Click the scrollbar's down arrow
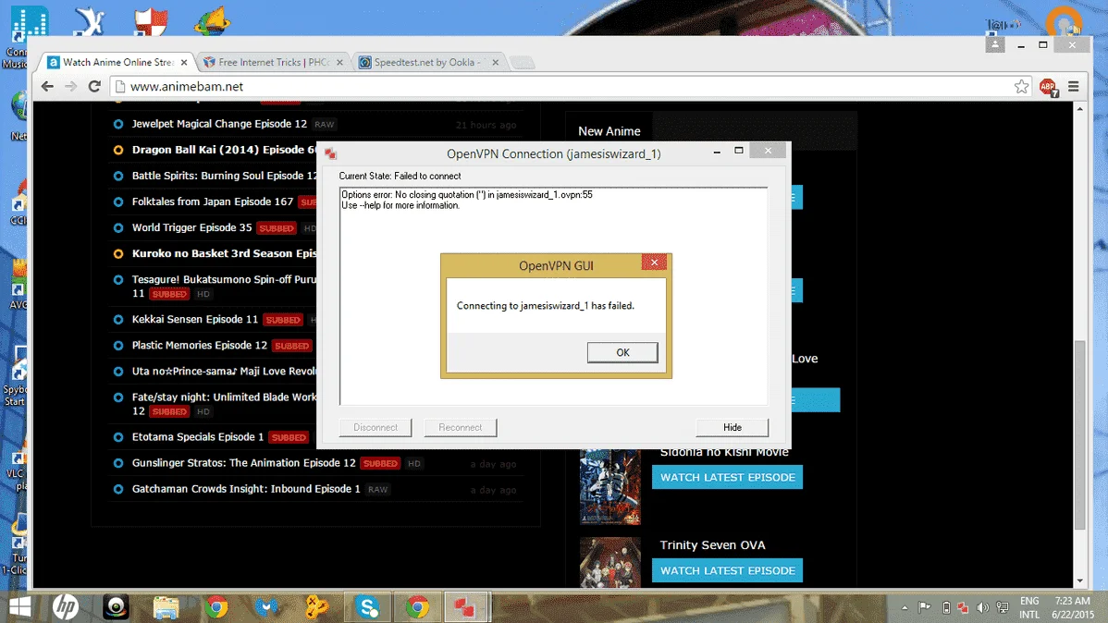Screen dimensions: 1108x623 1079,581
